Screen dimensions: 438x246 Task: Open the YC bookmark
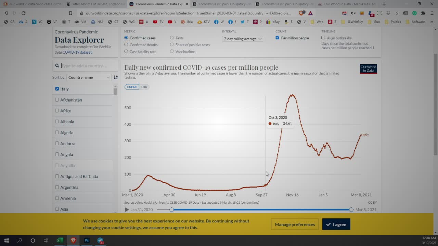tap(37, 22)
